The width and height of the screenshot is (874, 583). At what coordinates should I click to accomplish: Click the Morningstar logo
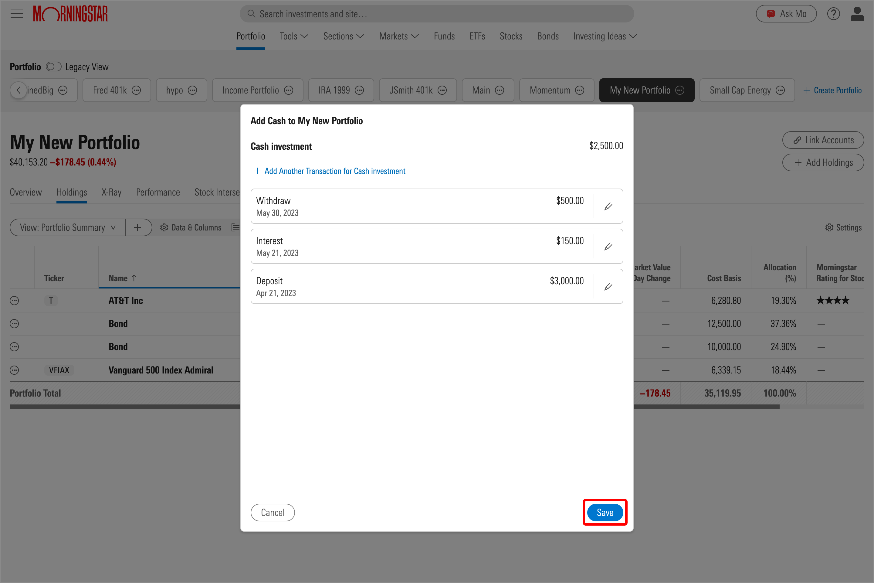pos(71,14)
